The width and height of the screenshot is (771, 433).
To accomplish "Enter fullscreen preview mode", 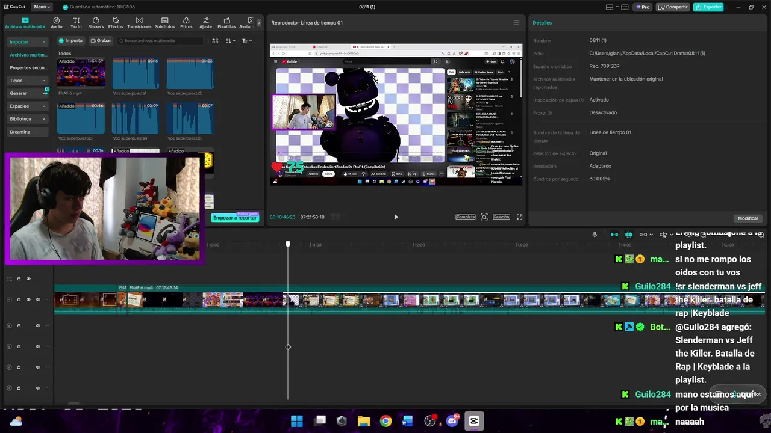I will 519,217.
